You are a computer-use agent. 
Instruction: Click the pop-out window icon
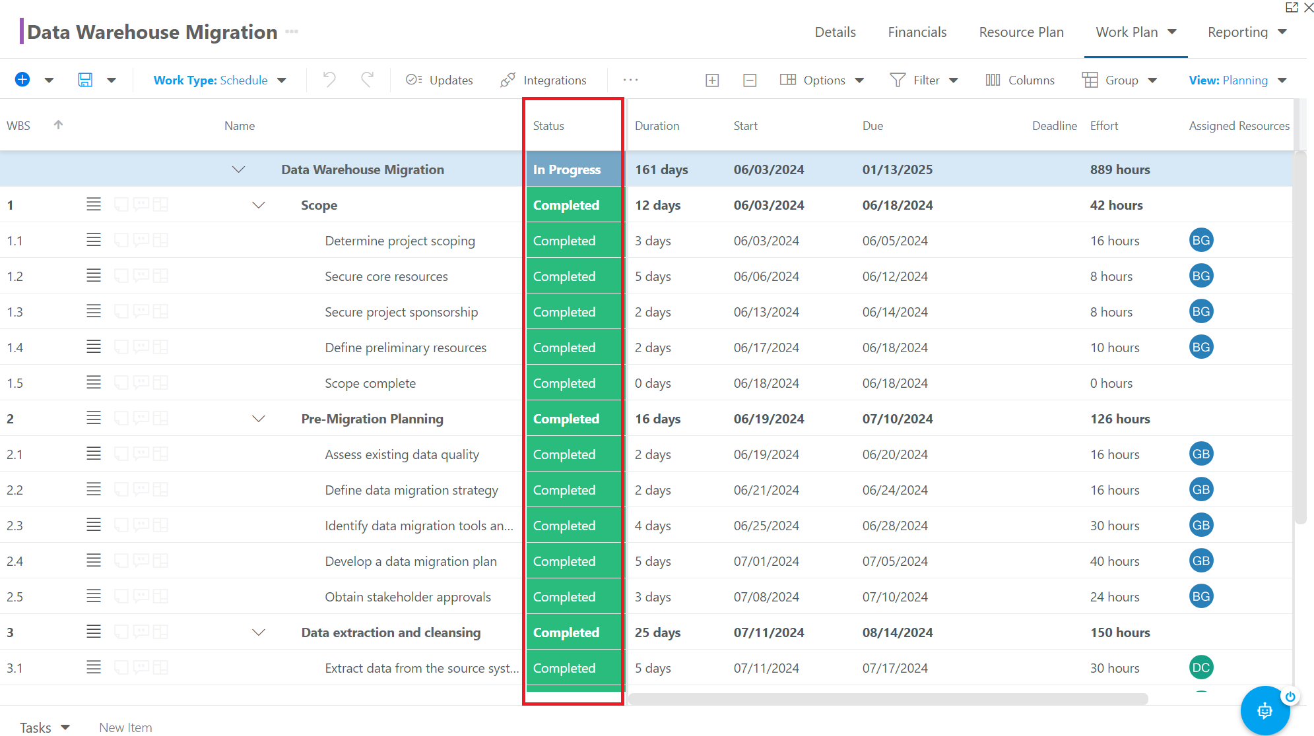click(x=1292, y=7)
